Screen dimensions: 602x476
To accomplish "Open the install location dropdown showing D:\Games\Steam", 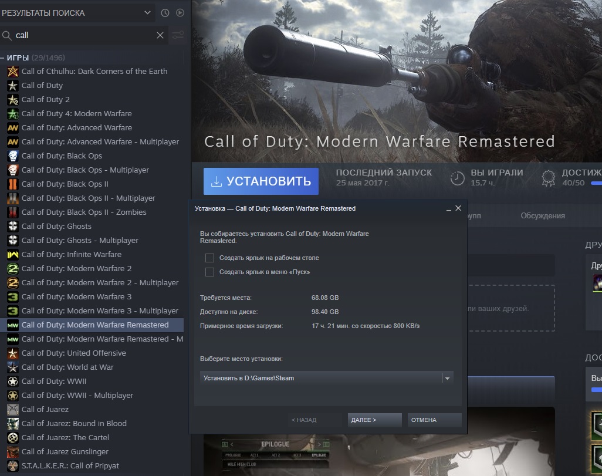I will pyautogui.click(x=448, y=378).
